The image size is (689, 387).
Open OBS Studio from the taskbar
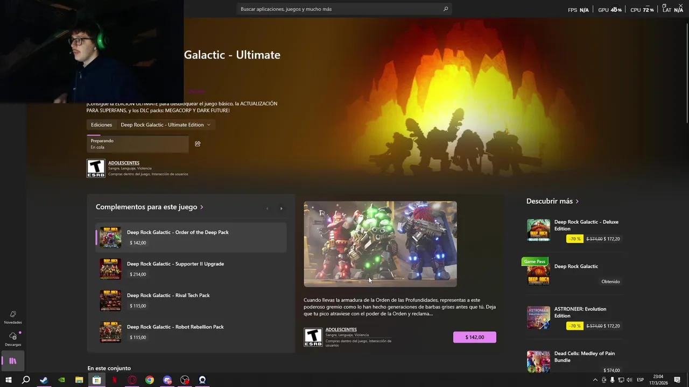pyautogui.click(x=185, y=380)
